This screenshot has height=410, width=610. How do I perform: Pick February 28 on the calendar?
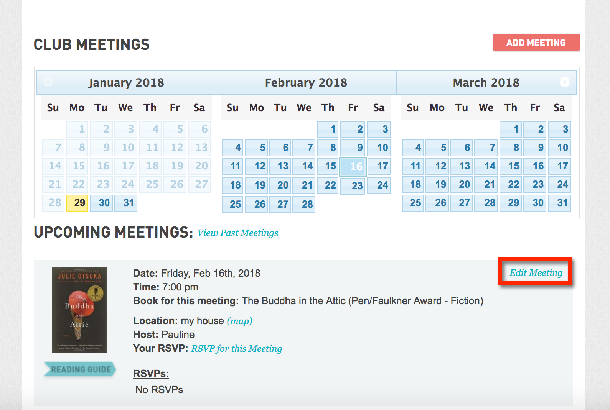point(304,204)
